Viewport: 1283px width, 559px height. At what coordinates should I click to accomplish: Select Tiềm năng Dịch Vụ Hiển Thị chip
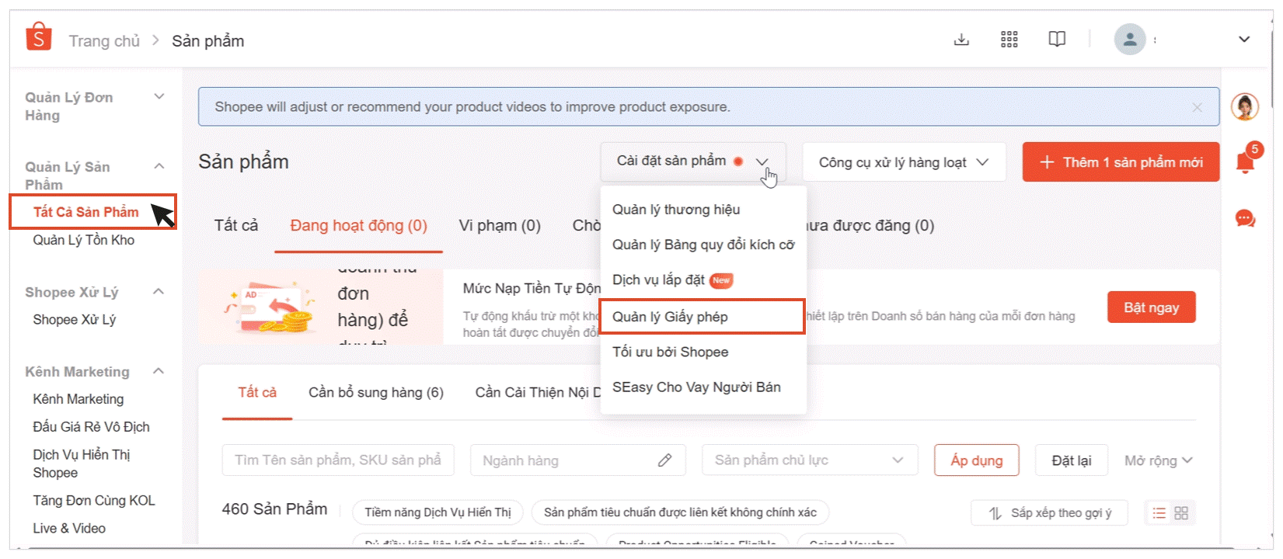(438, 513)
